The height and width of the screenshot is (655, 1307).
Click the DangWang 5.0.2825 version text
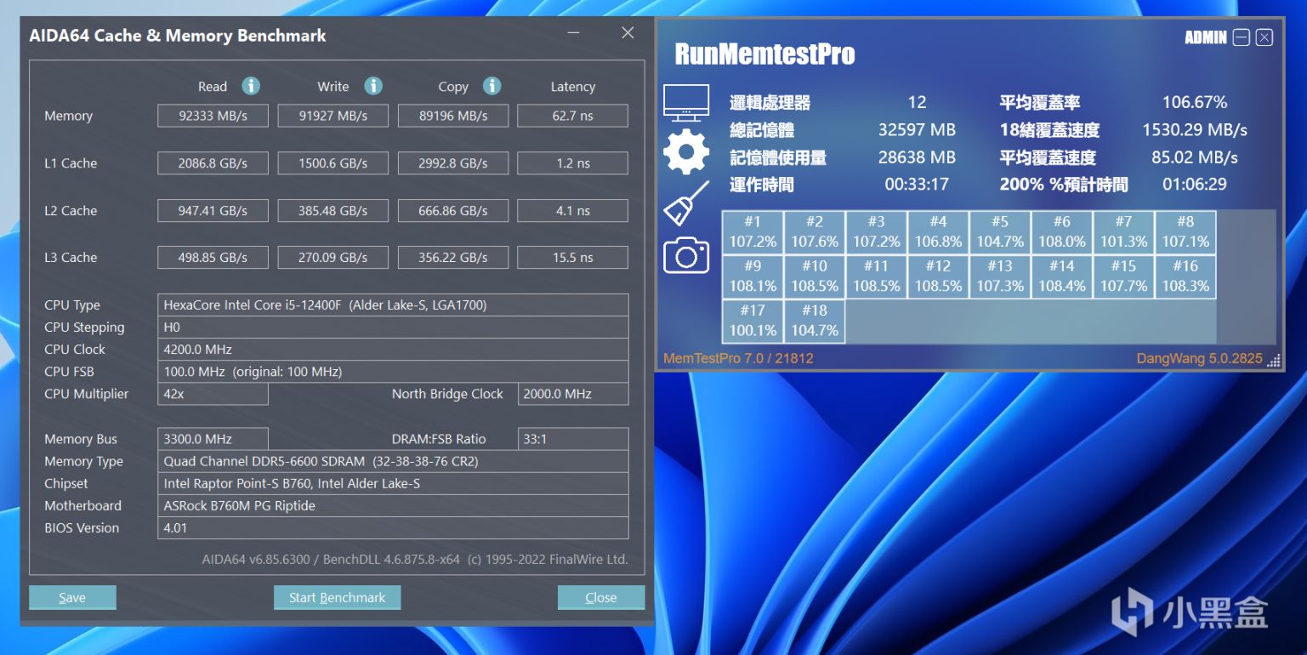[x=1200, y=358]
